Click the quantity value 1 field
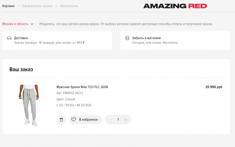This screenshot has height=147, width=235. point(118,120)
